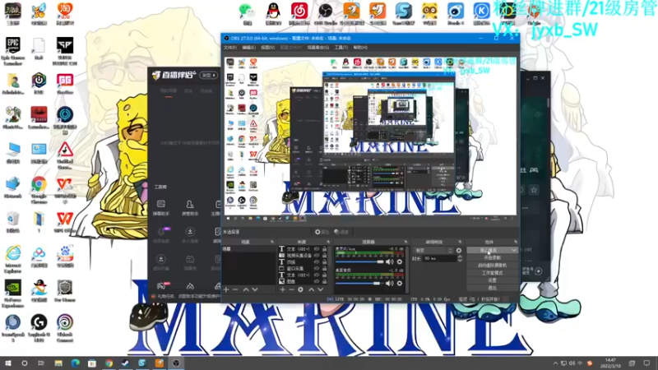Move scene up with the up arrow in Scenes panel
658x370 pixels.
click(246, 289)
